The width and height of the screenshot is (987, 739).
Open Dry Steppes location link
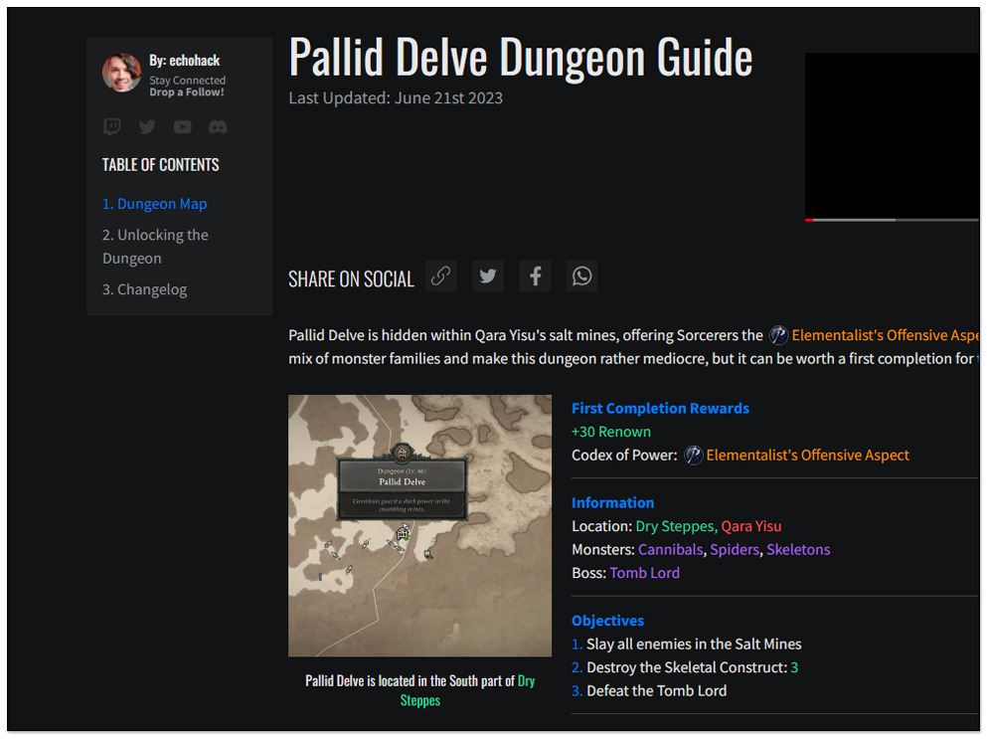click(675, 526)
